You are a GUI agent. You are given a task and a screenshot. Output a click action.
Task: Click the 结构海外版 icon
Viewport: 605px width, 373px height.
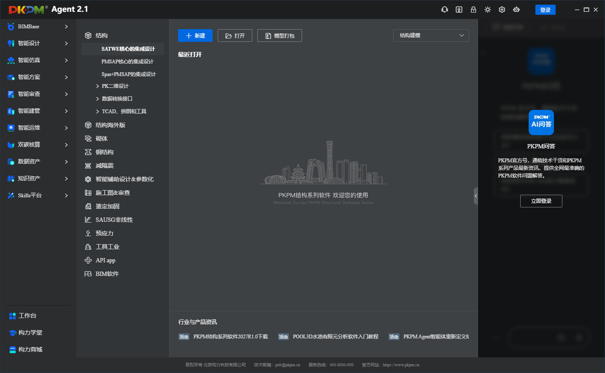(x=88, y=125)
